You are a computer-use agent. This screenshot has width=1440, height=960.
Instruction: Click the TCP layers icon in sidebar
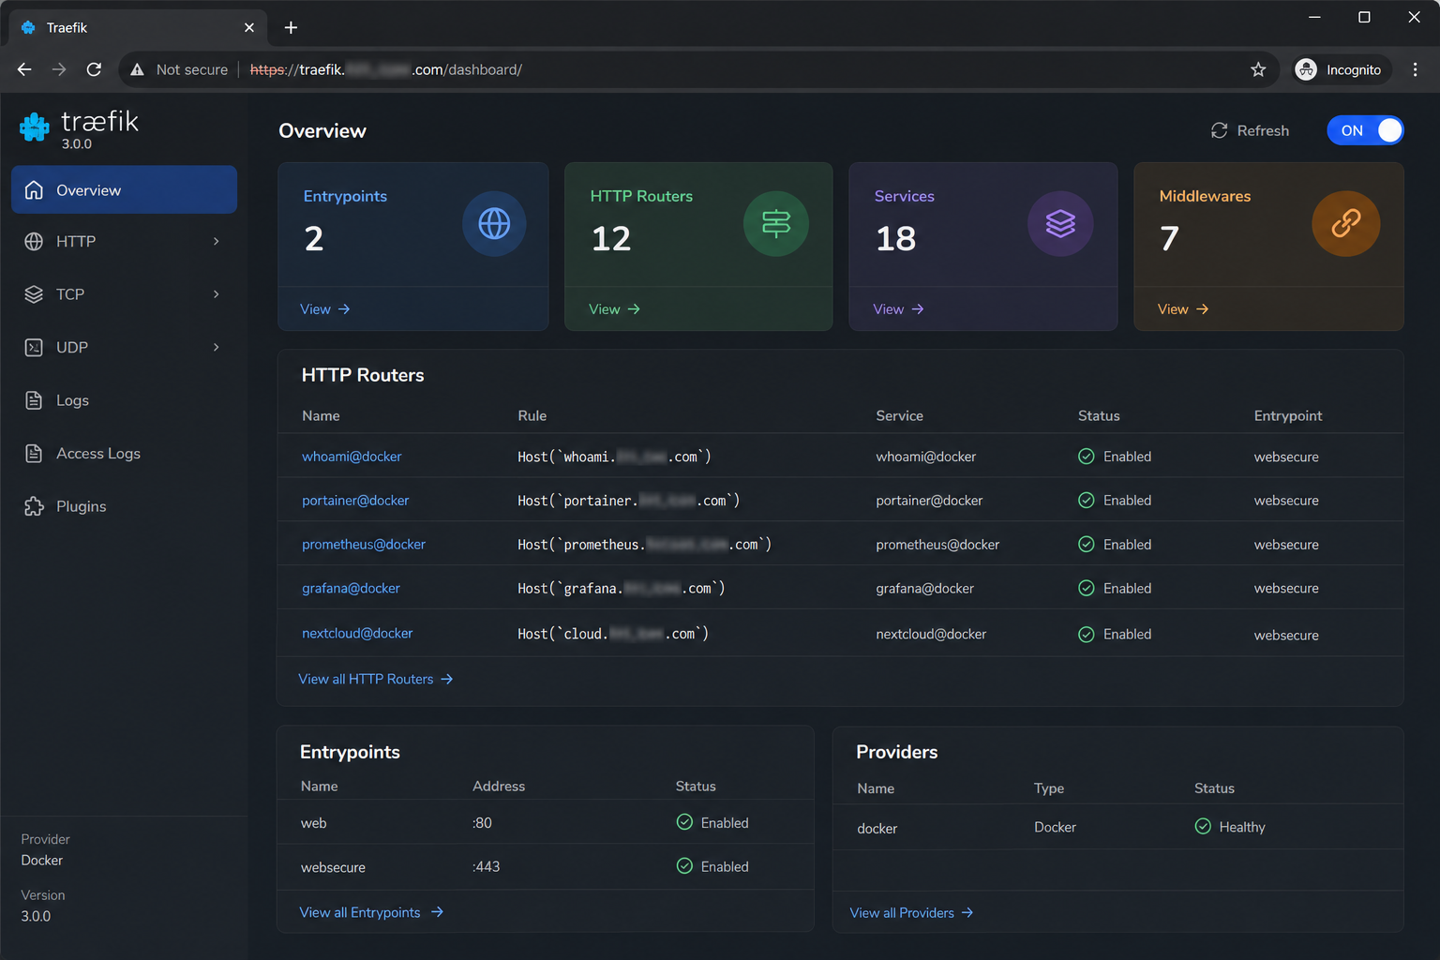(34, 294)
